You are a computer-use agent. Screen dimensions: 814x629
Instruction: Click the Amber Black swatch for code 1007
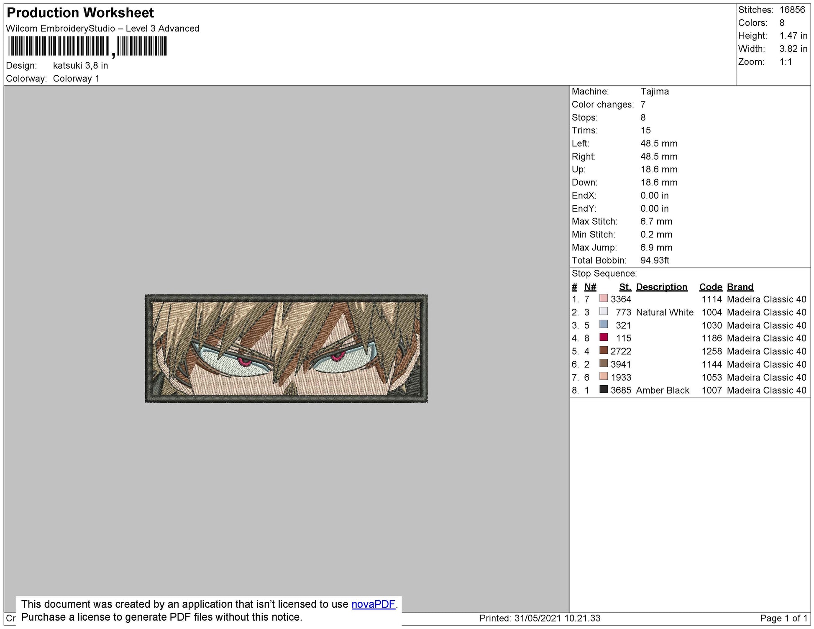(604, 389)
